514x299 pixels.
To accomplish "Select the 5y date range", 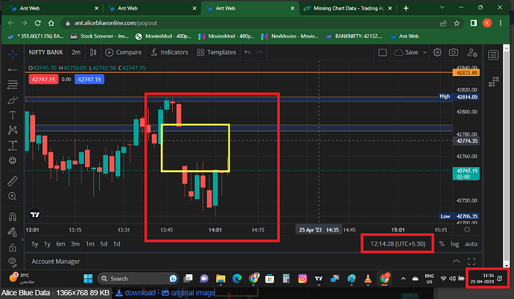I will [35, 244].
